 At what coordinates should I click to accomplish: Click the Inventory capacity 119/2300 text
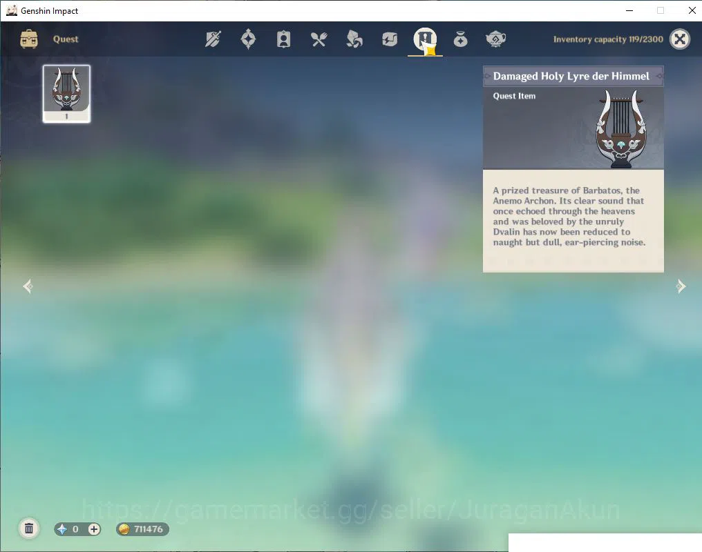coord(608,39)
